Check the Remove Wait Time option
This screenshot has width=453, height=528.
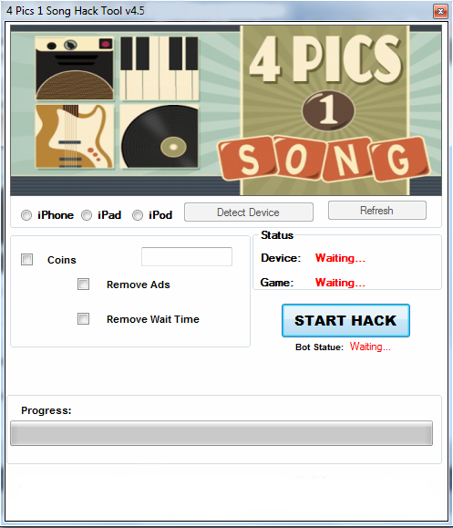[84, 319]
